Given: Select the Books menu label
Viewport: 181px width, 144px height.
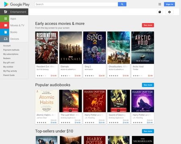Looking at the screenshot, I should coord(14,32).
